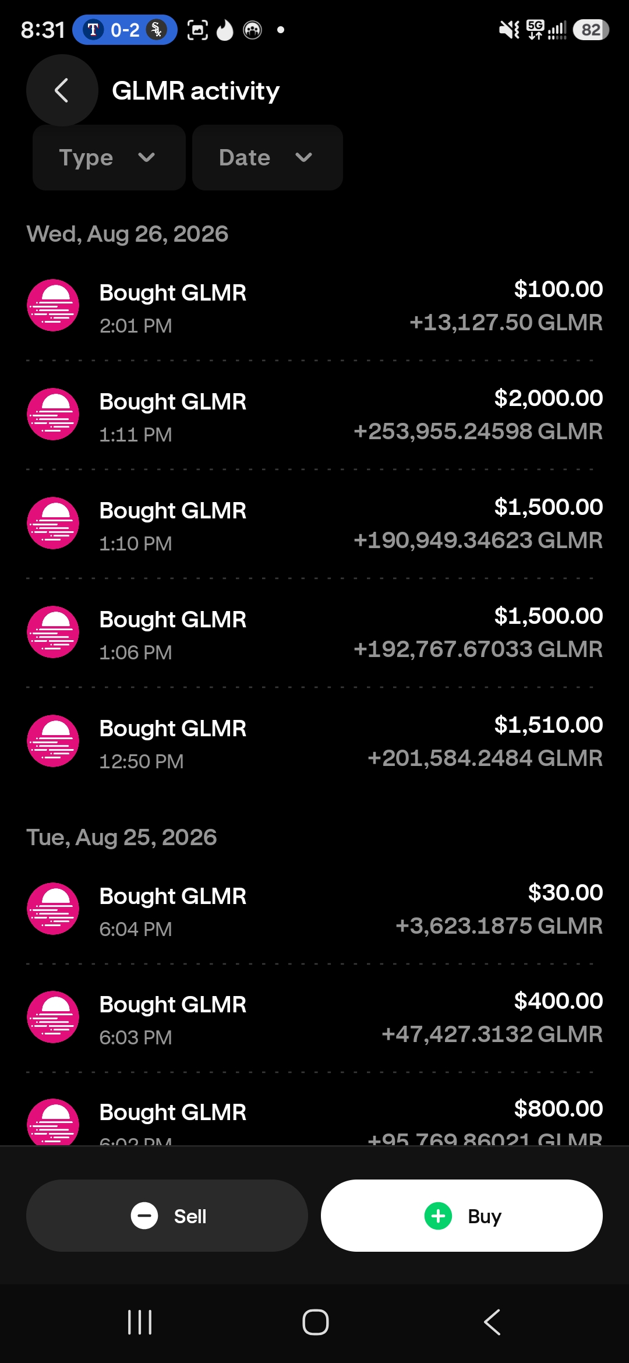
Task: Tap the green plus icon on Buy
Action: point(439,1216)
